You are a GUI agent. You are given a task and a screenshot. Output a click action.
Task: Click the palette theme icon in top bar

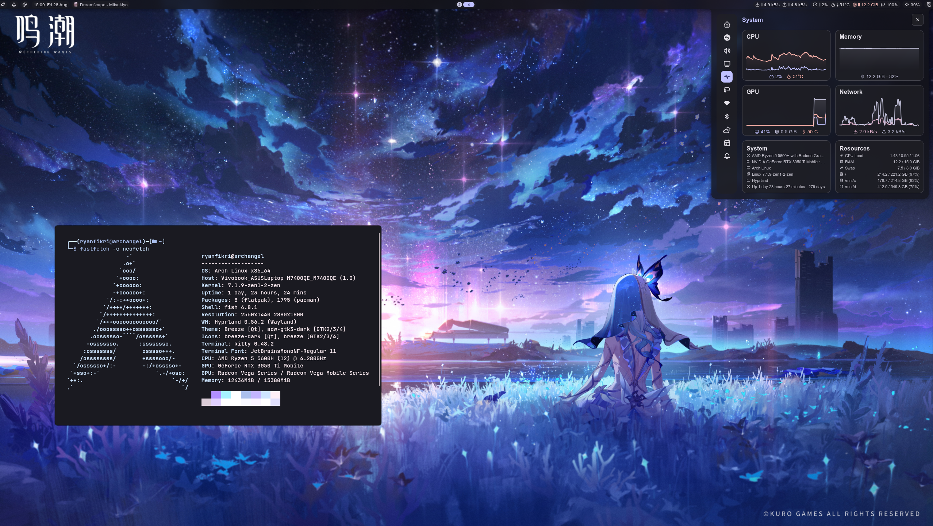click(x=24, y=5)
